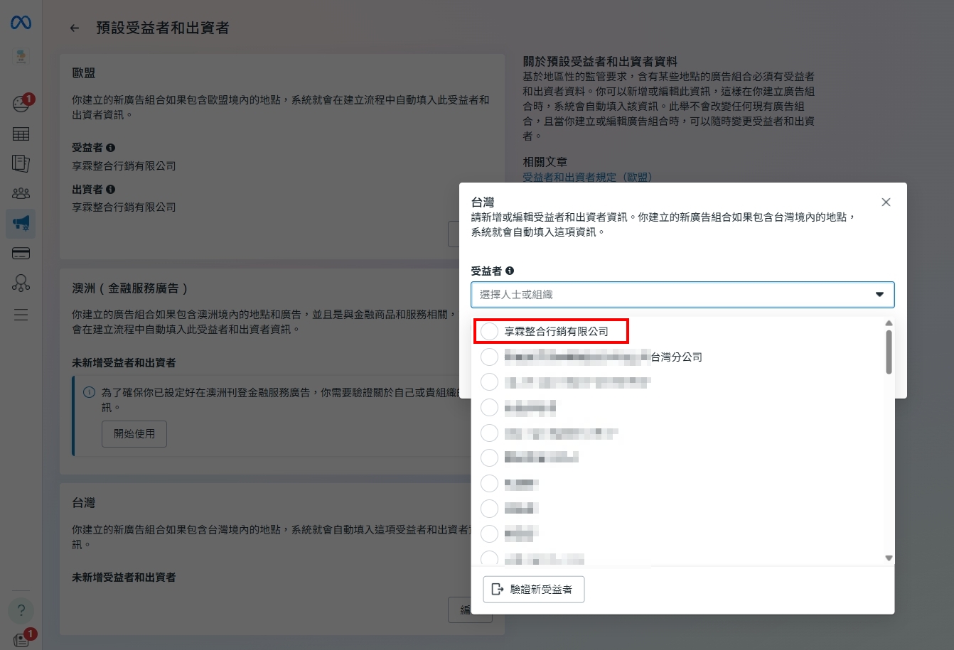This screenshot has height=650, width=954.
Task: Open the audiences people icon in sidebar
Action: [21, 193]
